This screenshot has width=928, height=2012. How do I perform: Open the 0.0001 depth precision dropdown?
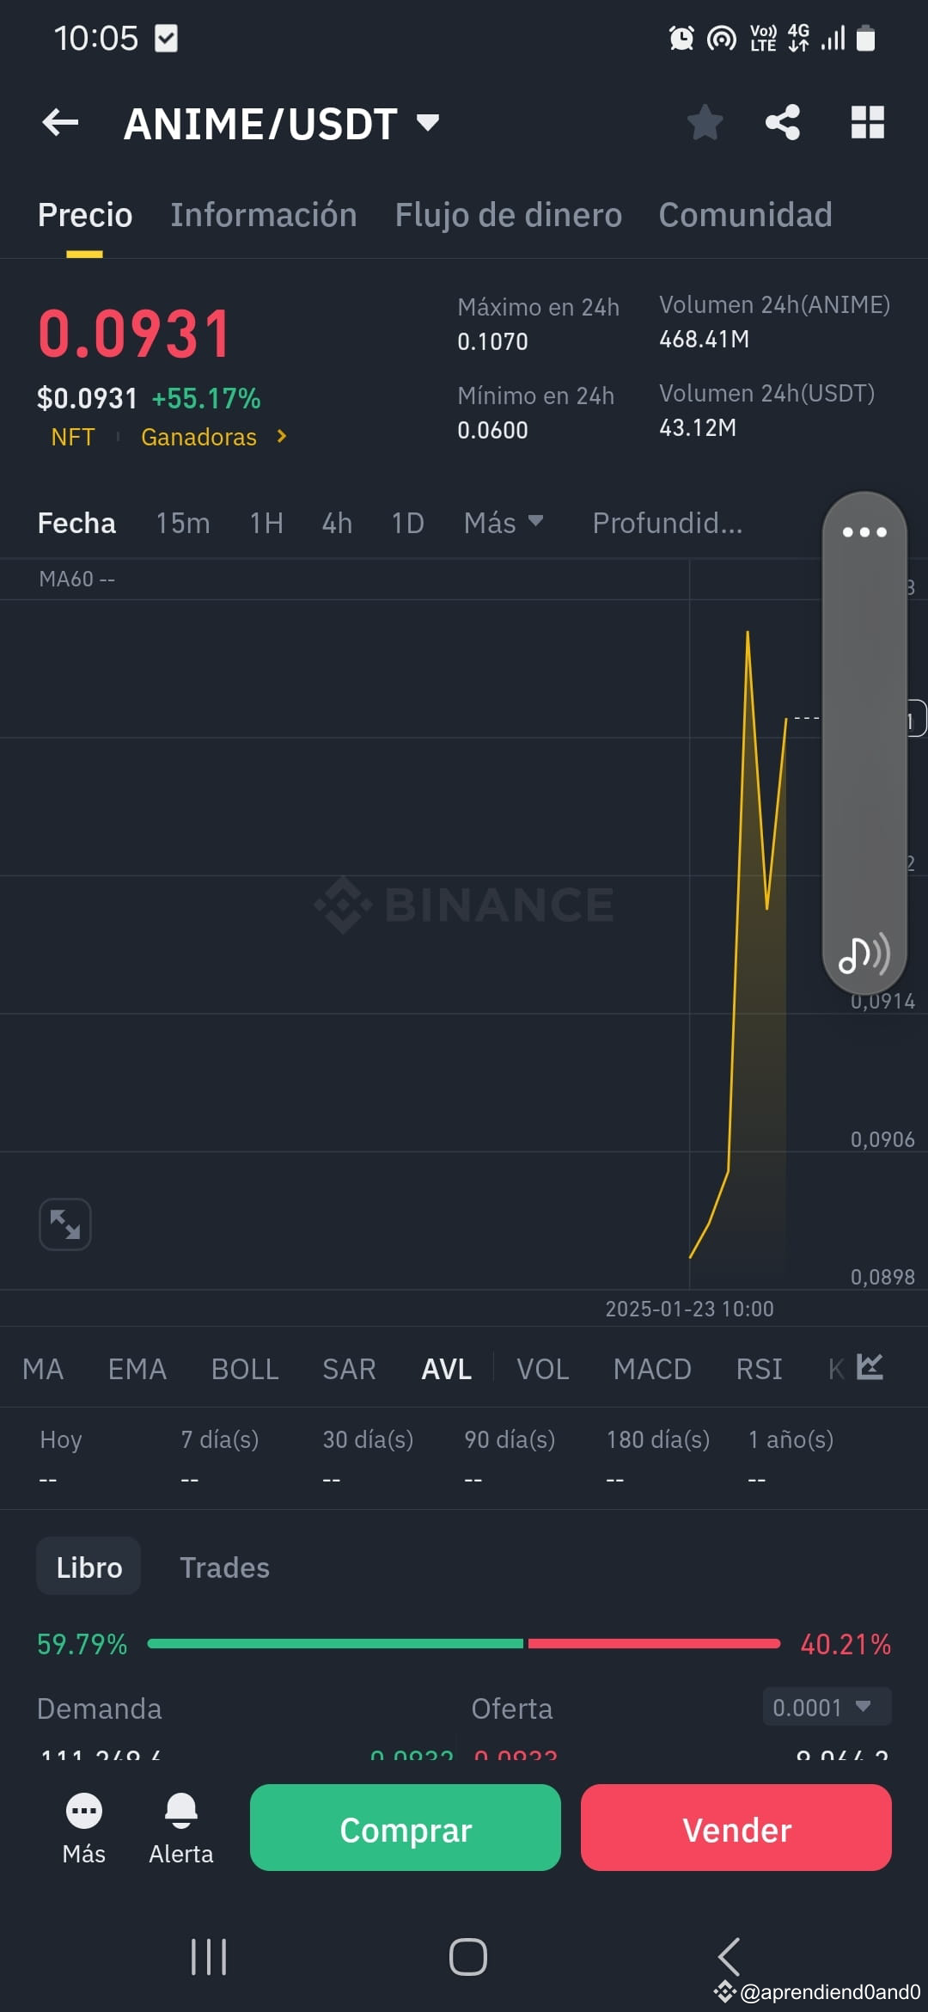point(827,1707)
